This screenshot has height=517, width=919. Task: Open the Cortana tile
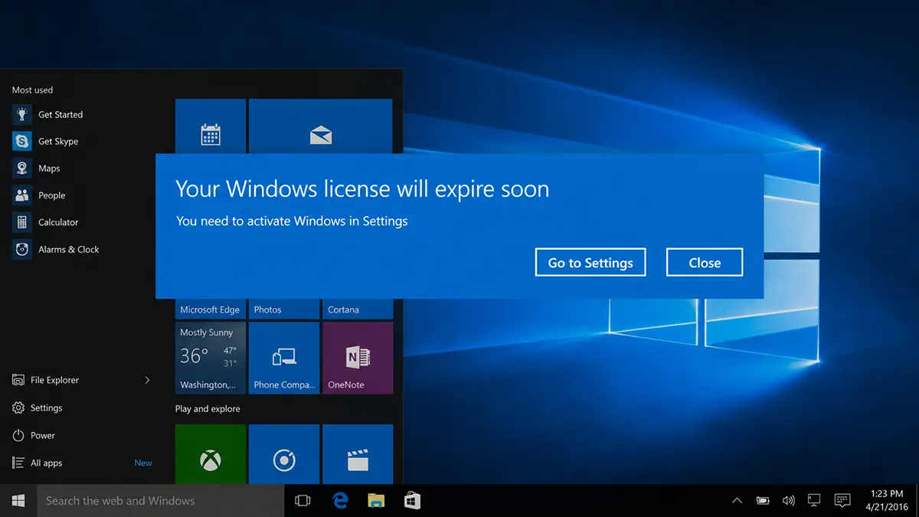click(358, 309)
